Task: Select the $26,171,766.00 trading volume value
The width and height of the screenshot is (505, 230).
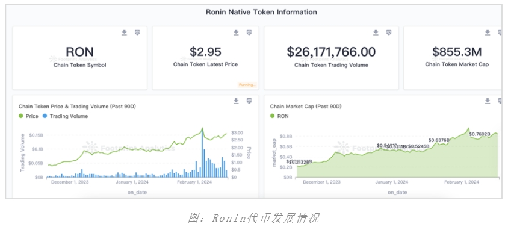Action: [331, 52]
